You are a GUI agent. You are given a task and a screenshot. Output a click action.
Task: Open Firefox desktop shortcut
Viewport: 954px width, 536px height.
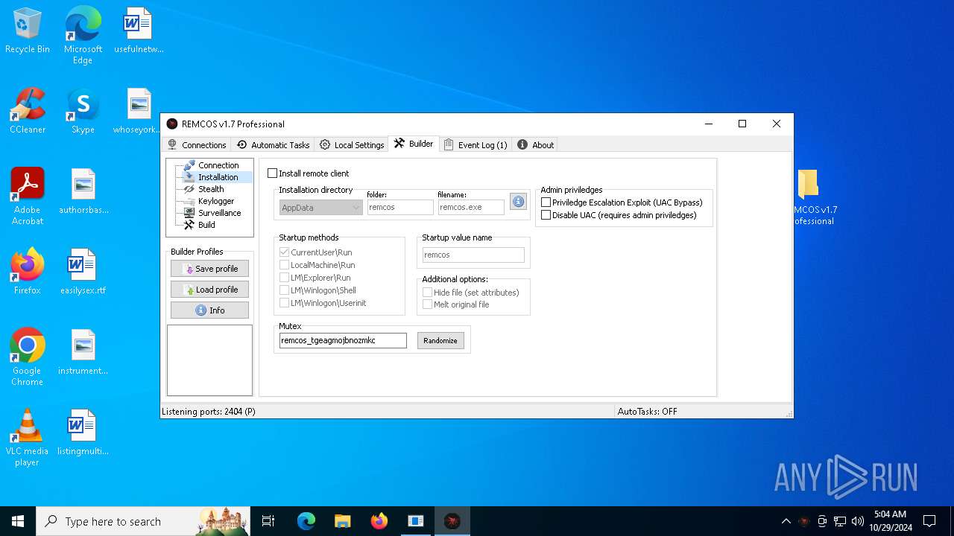coord(28,272)
